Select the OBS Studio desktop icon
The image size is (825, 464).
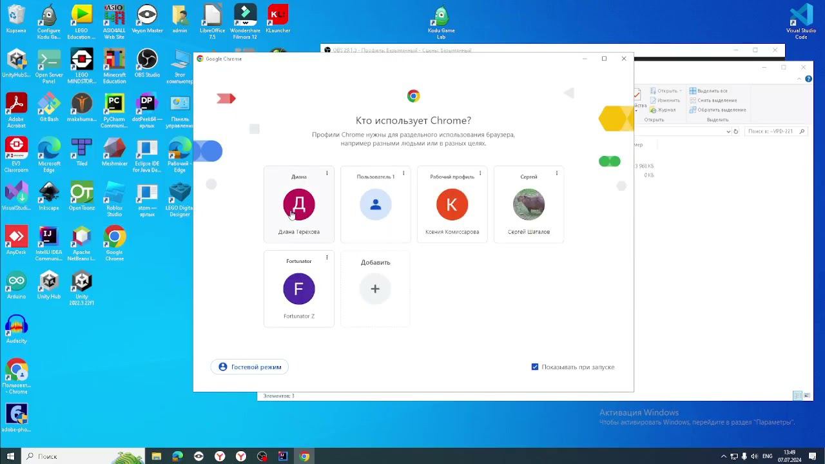pyautogui.click(x=147, y=64)
